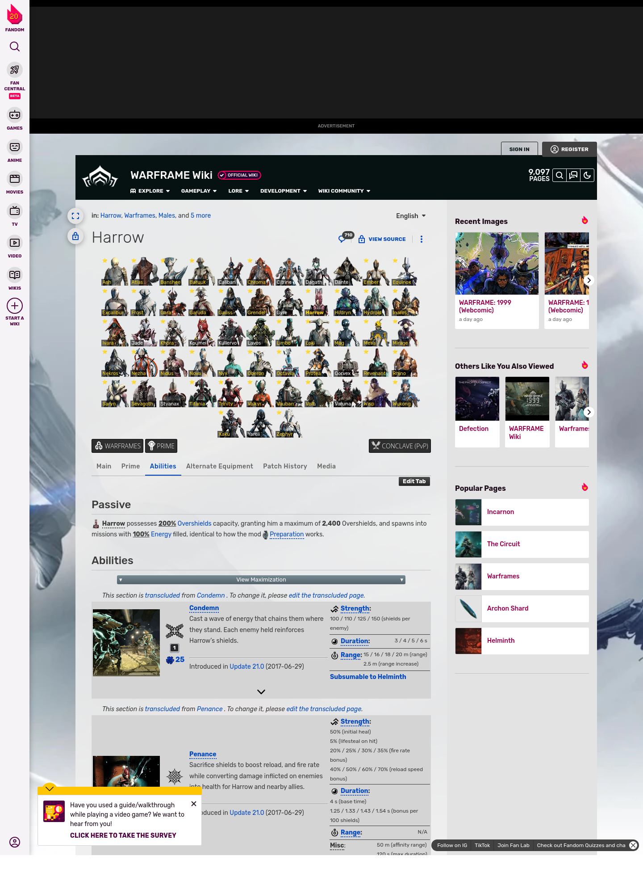Switch to Patch History tab
The image size is (643, 894).
pyautogui.click(x=285, y=466)
